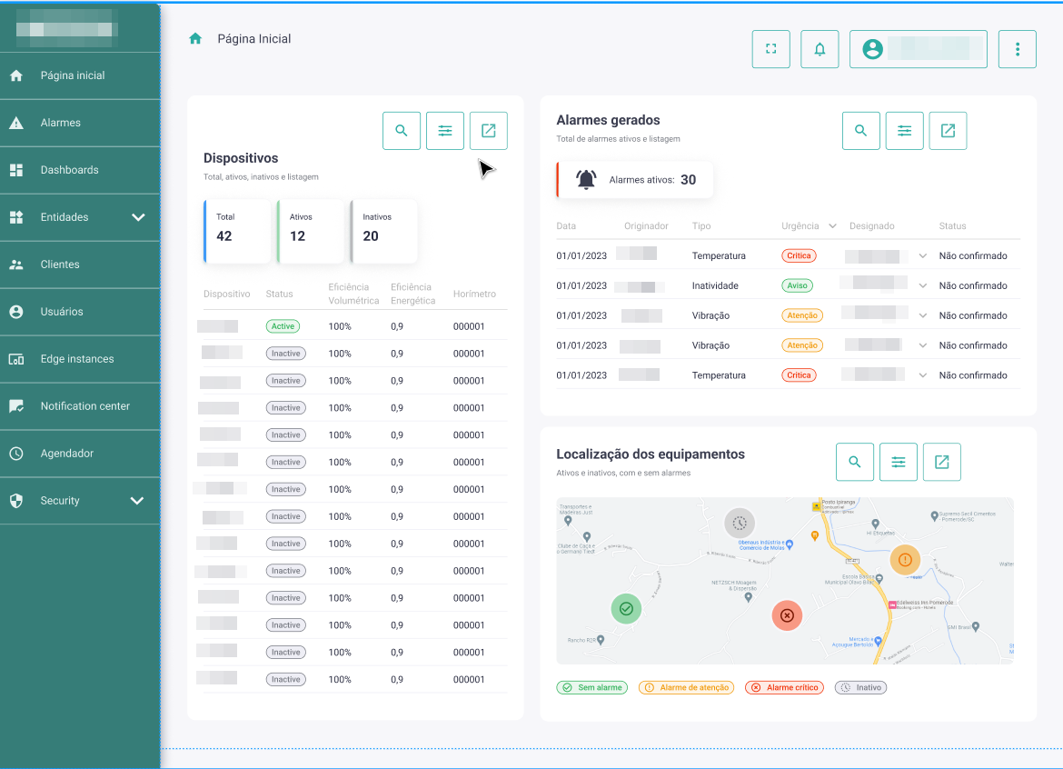This screenshot has height=769, width=1063.
Task: Open filters in the equipment location panel
Action: 899,462
